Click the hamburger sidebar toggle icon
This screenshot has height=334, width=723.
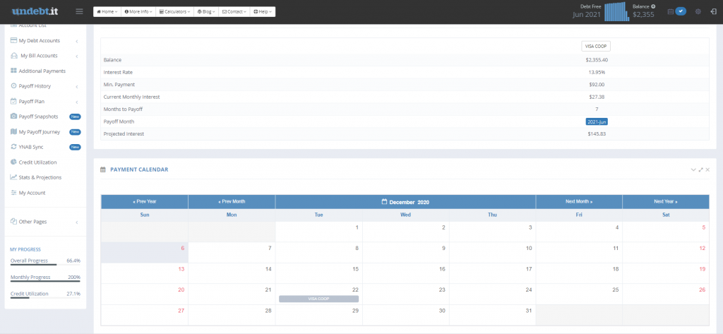click(79, 12)
